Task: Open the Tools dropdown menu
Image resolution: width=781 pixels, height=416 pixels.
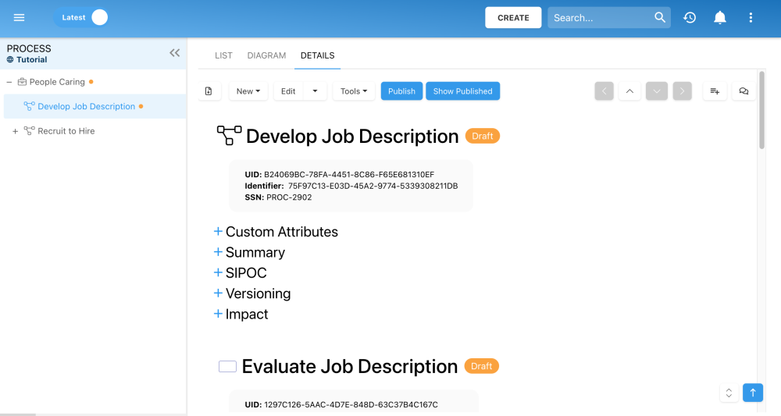Action: click(354, 91)
